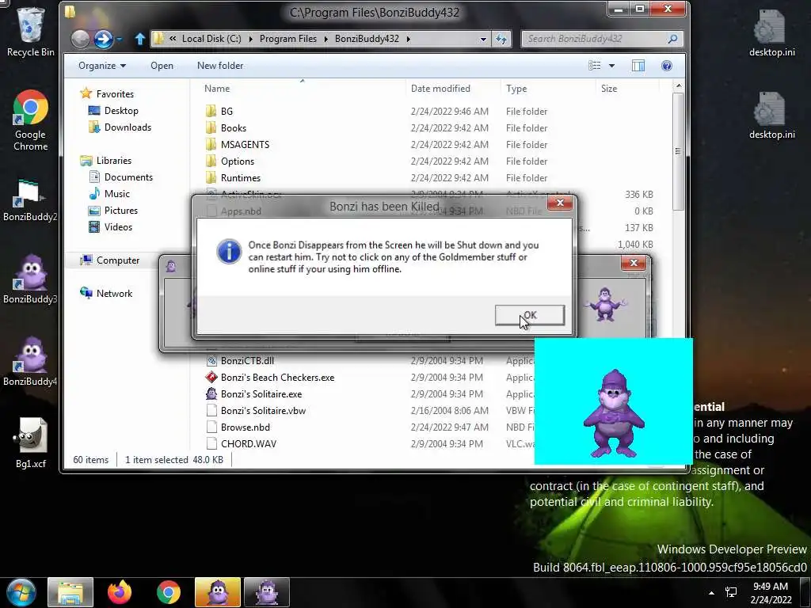Select Favorites in navigation pane

(x=107, y=93)
